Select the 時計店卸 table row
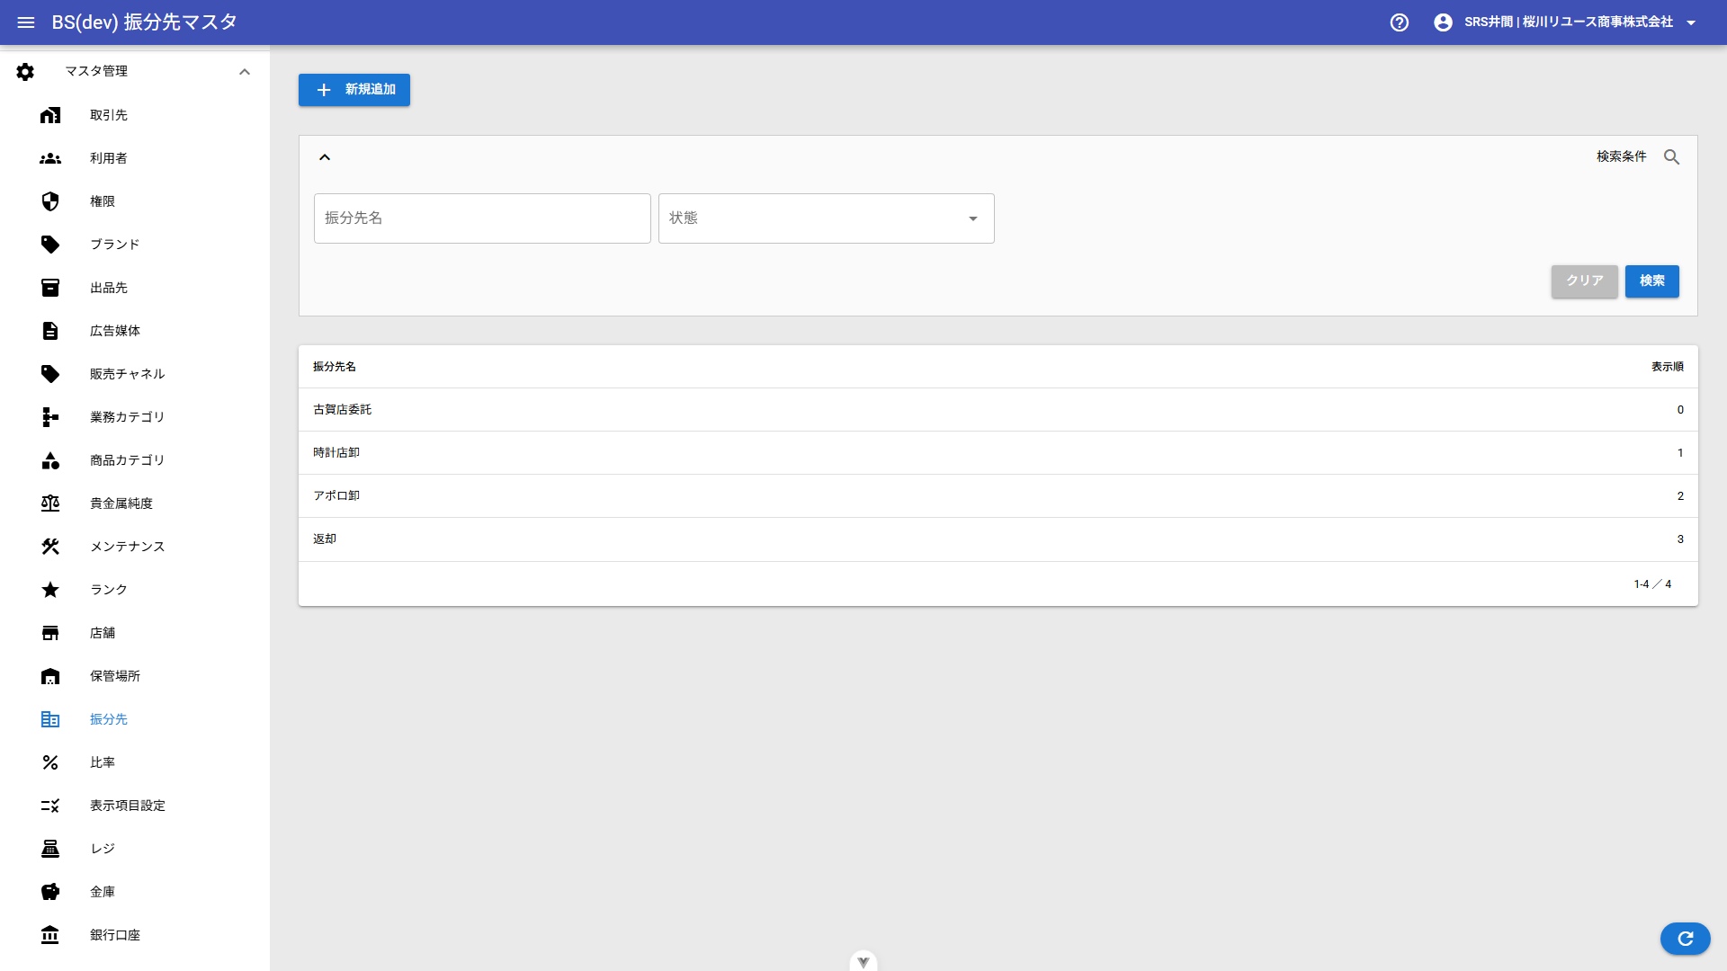The width and height of the screenshot is (1727, 971). pyautogui.click(x=998, y=453)
